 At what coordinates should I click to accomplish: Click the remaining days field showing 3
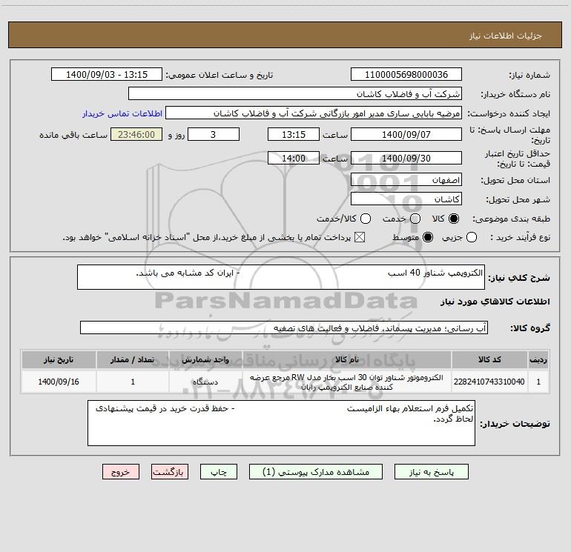click(214, 134)
